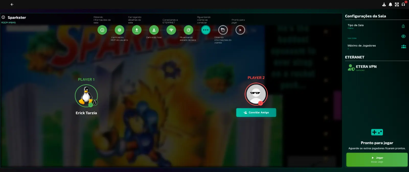Viewport: 409px width, 172px height.
Task: Click Player 2 placeholder avatar
Action: click(x=256, y=94)
